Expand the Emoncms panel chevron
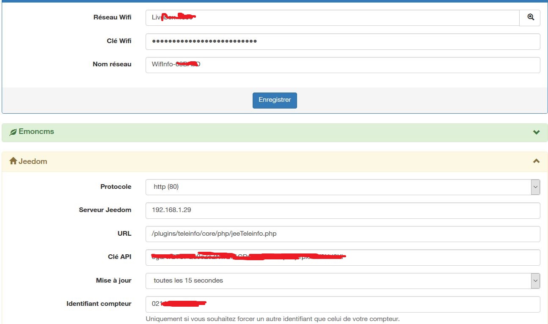This screenshot has height=324, width=548. coord(536,132)
